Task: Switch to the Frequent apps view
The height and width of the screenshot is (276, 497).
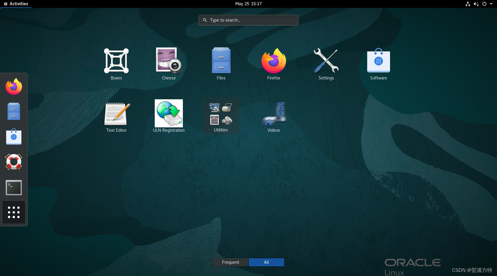Action: (231, 262)
